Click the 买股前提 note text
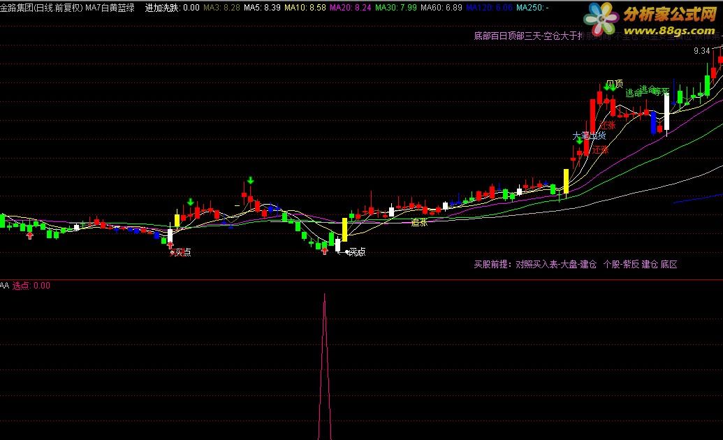 576,264
